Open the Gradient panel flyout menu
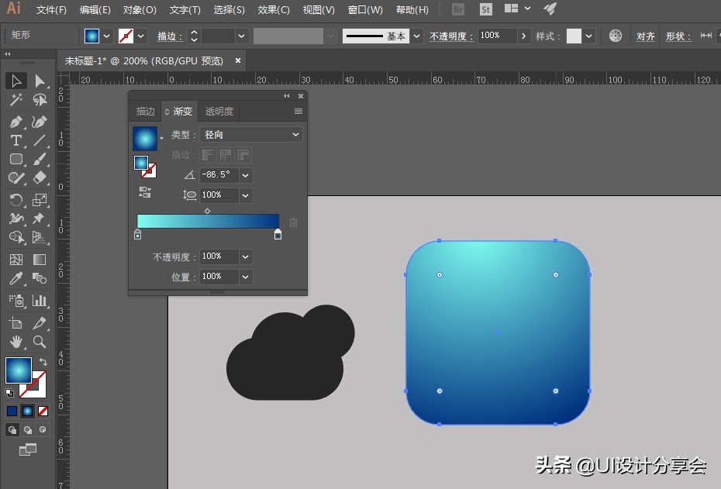This screenshot has height=489, width=721. tap(298, 111)
